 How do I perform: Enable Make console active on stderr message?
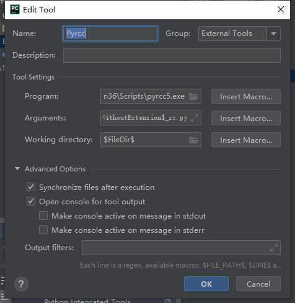[x=43, y=230]
